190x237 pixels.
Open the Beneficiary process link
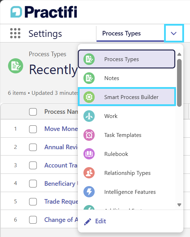pos(61,184)
